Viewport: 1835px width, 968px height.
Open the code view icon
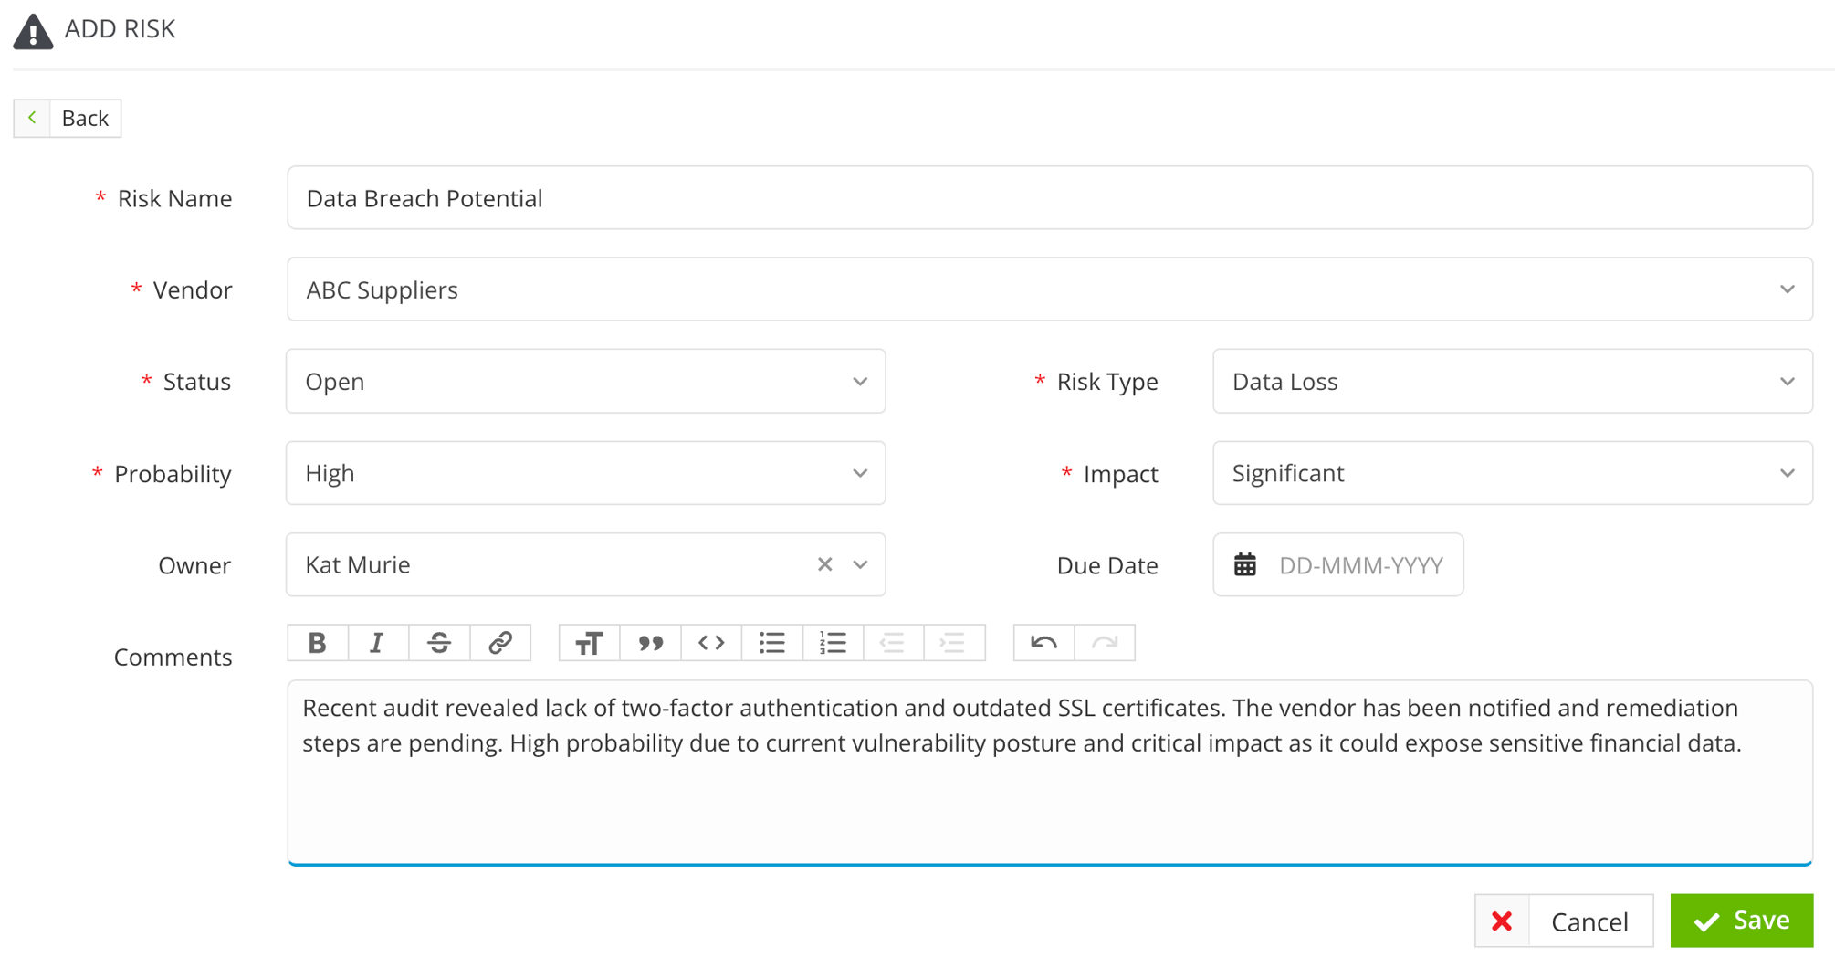(x=710, y=642)
